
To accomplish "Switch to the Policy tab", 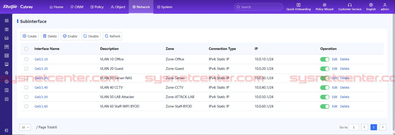I will coord(97,7).
